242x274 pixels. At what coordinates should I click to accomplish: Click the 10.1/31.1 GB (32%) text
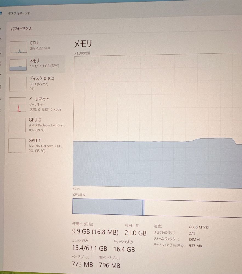tap(44, 66)
